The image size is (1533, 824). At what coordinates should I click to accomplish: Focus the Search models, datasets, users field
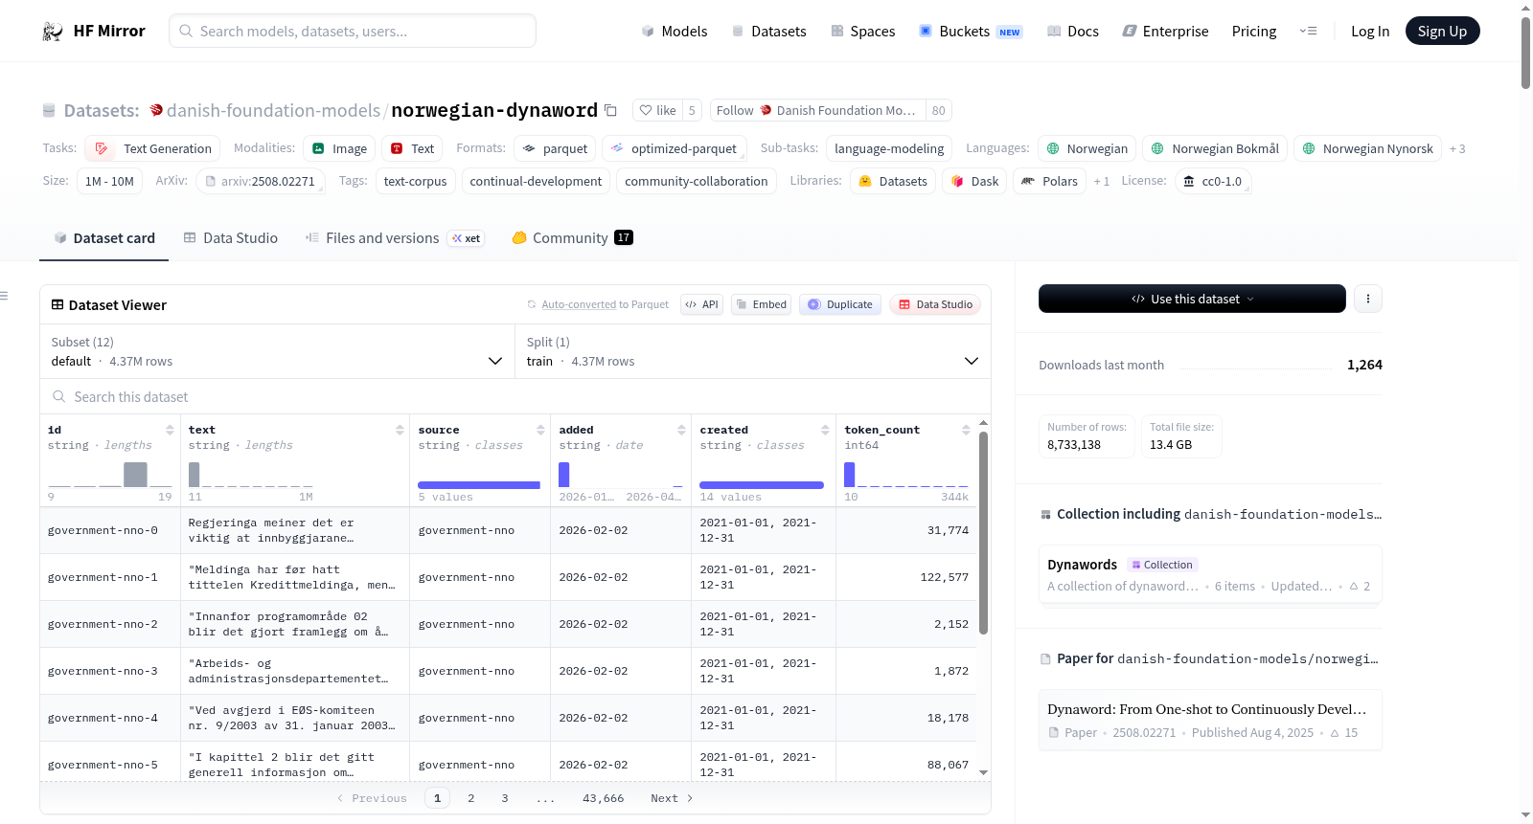pyautogui.click(x=353, y=31)
